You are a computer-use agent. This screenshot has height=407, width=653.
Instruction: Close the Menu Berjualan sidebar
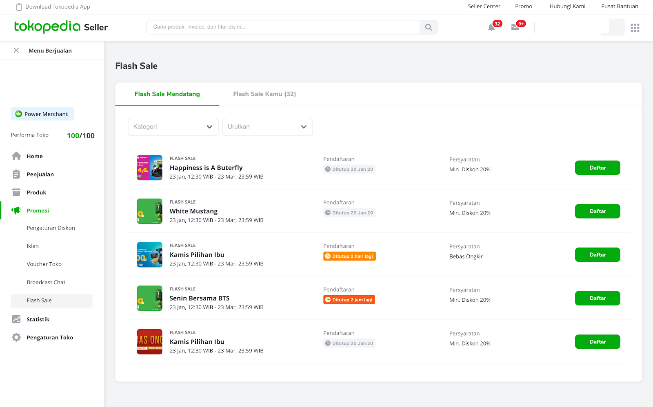(16, 51)
